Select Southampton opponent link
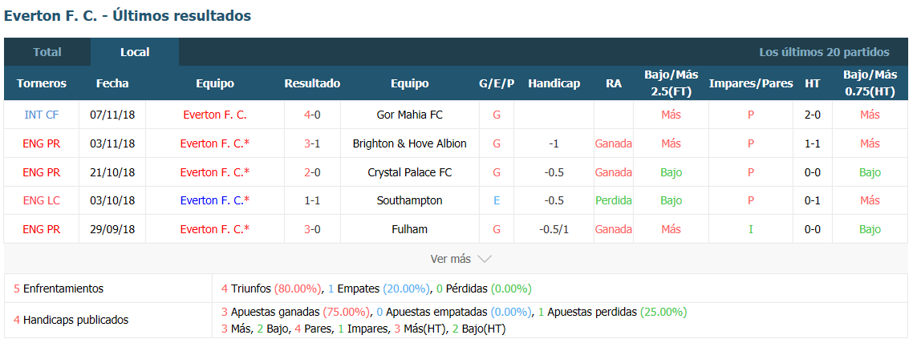 [409, 200]
